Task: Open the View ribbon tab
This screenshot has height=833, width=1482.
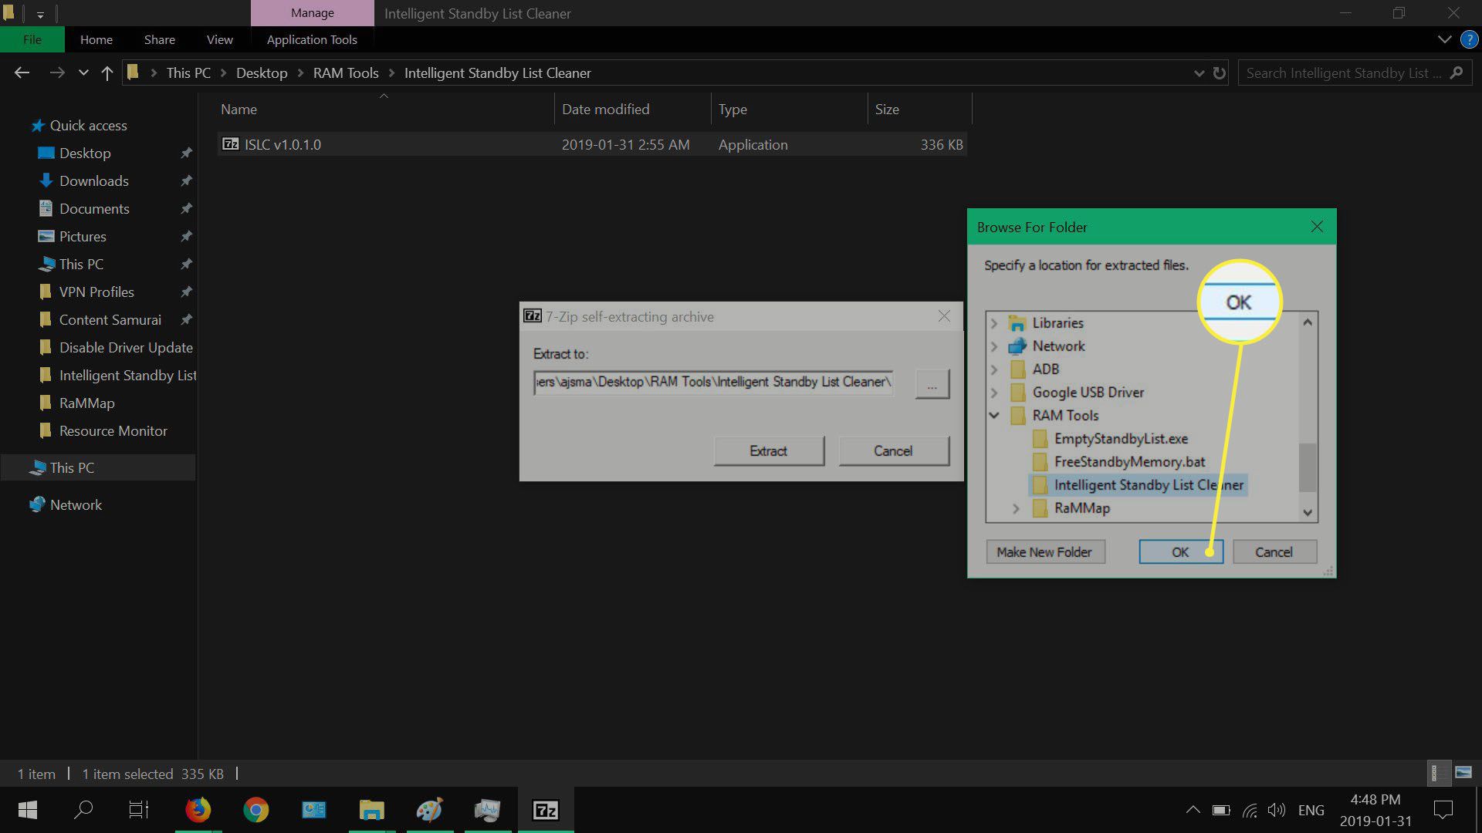Action: (220, 39)
